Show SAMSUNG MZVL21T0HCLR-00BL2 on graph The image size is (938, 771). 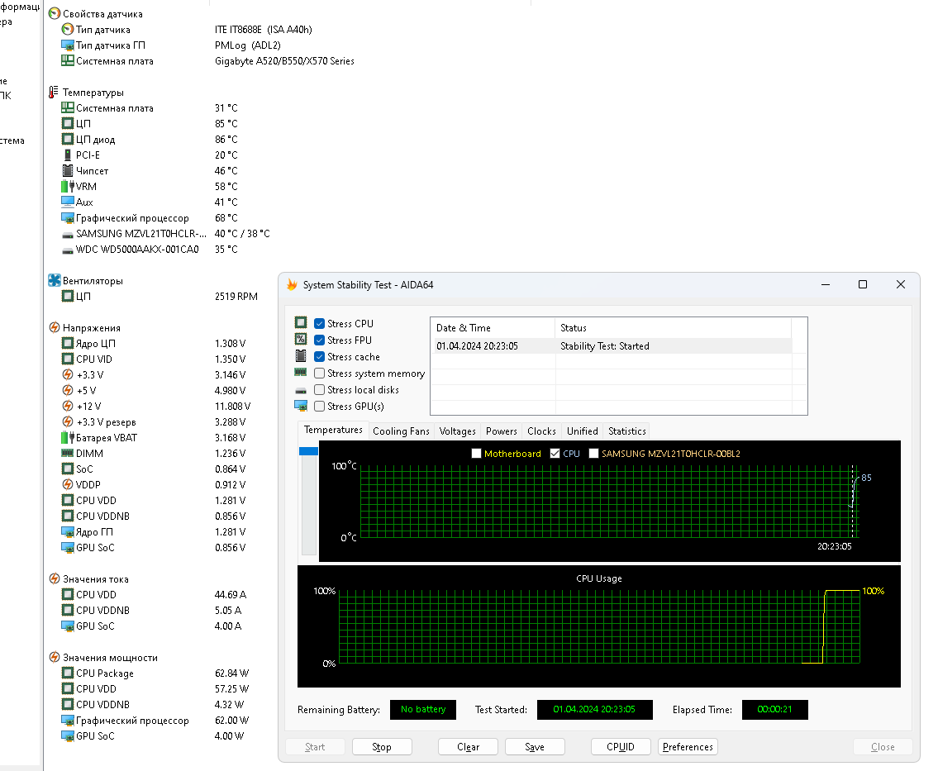(593, 454)
